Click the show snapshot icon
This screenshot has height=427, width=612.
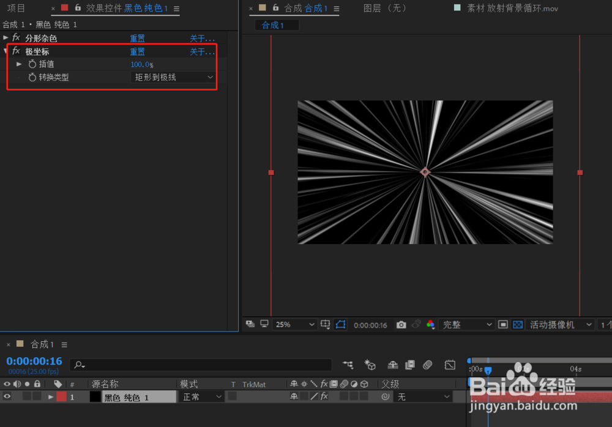[416, 324]
